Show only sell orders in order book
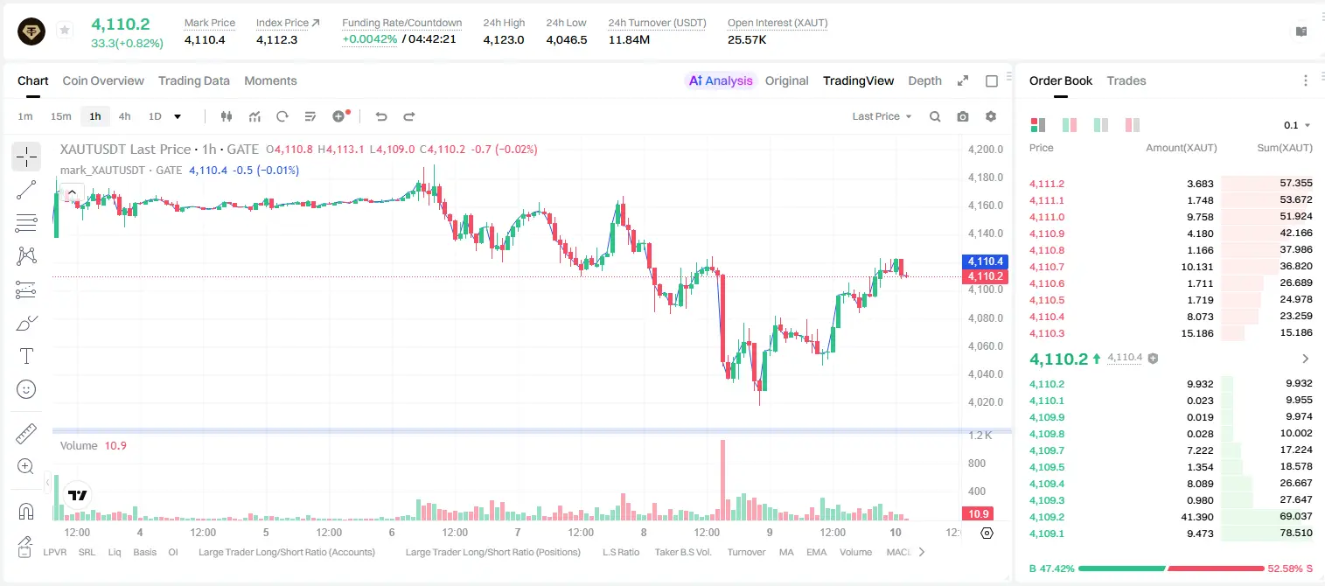 tap(1133, 125)
